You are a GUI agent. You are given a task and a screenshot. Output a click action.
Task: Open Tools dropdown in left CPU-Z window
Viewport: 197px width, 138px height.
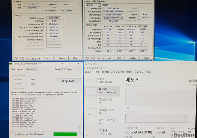coord(48,58)
